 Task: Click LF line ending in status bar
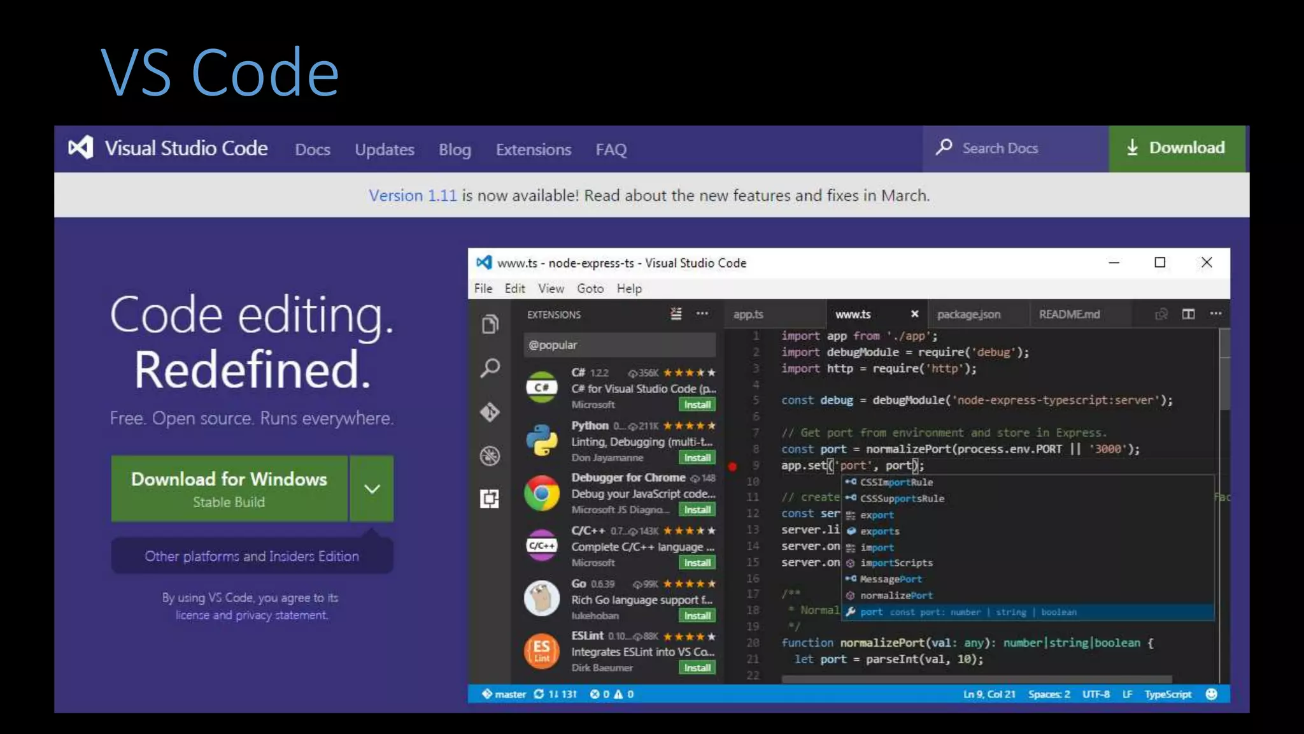(x=1127, y=694)
